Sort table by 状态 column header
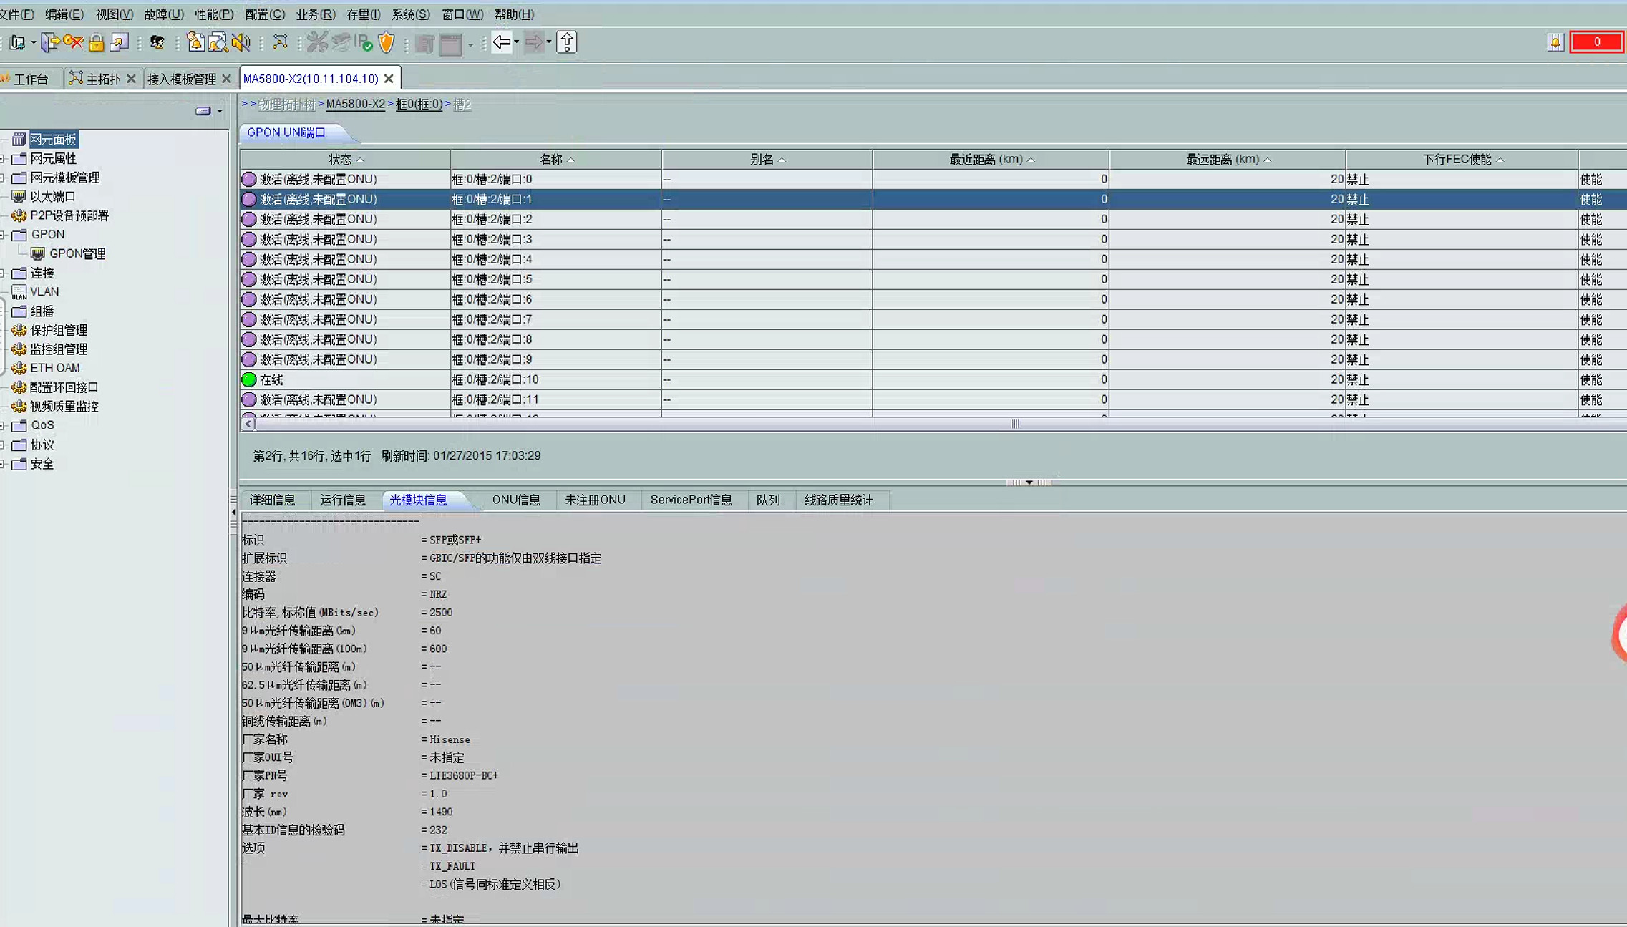The height and width of the screenshot is (927, 1627). 341,160
